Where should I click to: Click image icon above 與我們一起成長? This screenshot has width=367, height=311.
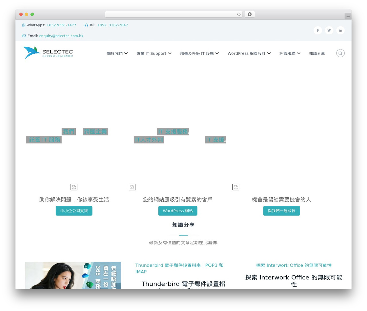[236, 187]
